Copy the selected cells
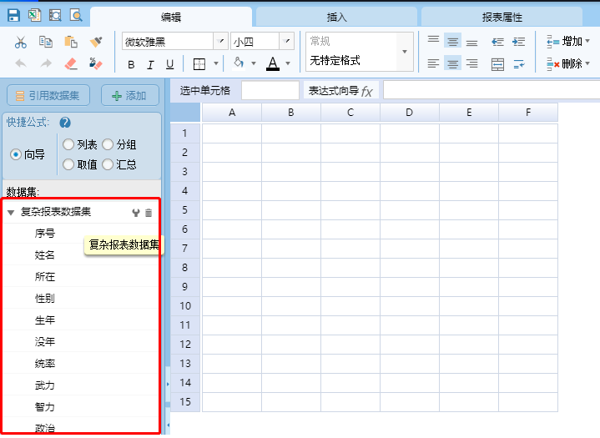 46,42
